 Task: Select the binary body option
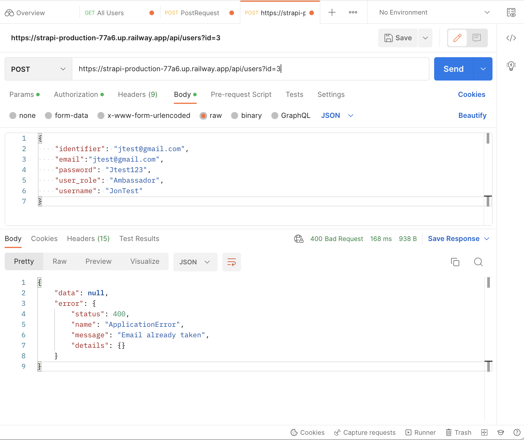[235, 116]
